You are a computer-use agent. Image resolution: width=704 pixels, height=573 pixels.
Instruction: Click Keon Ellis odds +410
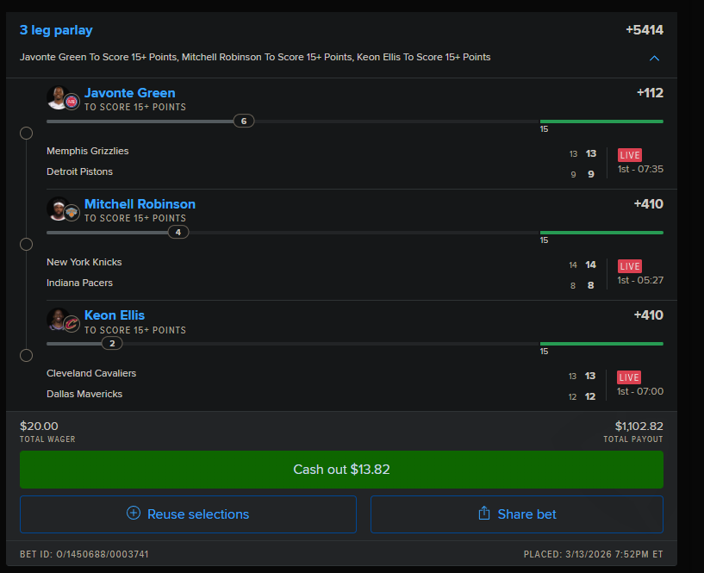tap(648, 315)
